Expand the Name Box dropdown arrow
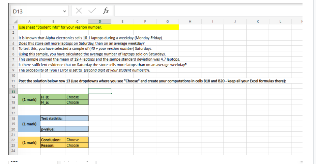 64,11
